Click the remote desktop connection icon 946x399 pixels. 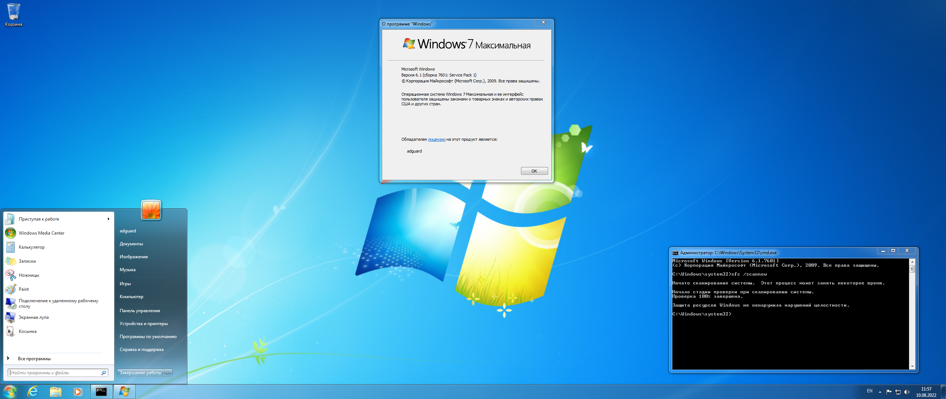click(10, 303)
